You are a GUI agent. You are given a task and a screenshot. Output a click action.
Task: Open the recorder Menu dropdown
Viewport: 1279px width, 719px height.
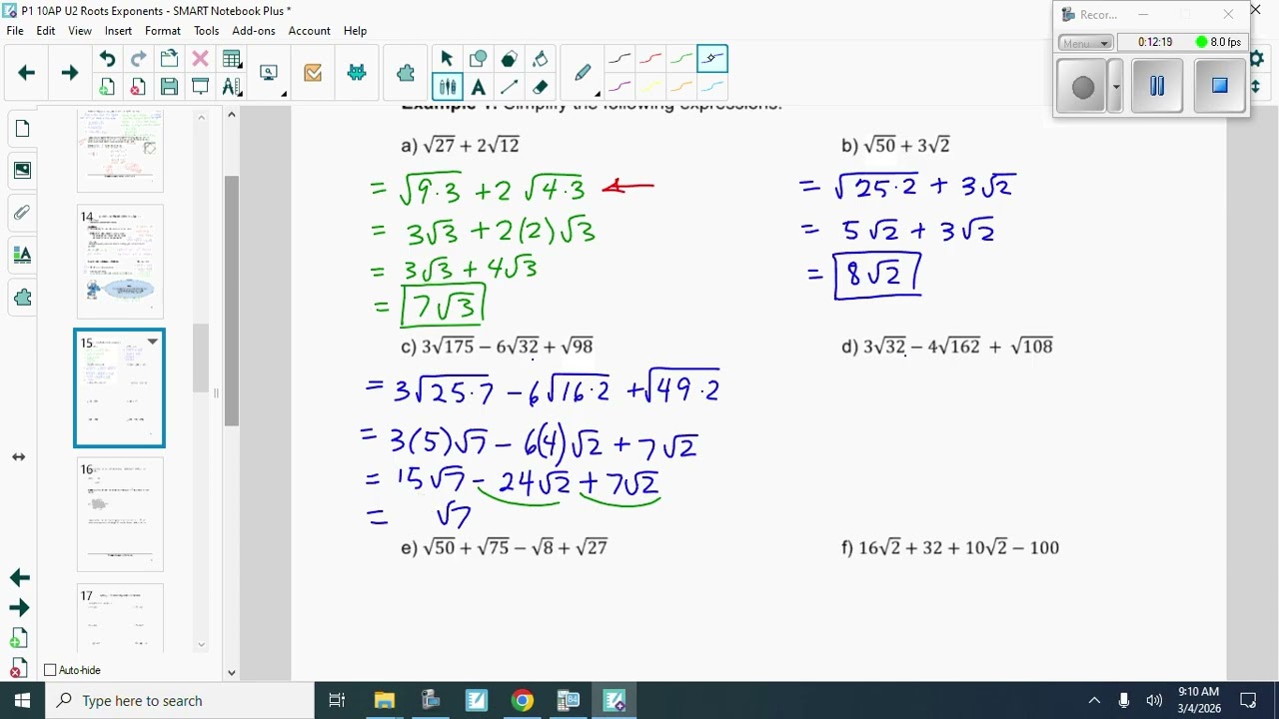coord(1086,43)
